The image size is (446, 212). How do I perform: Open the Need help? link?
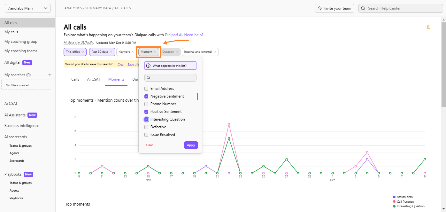(194, 35)
